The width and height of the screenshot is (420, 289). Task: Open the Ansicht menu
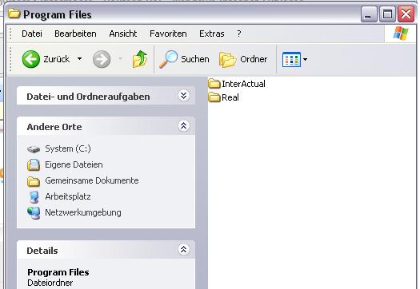pos(123,34)
